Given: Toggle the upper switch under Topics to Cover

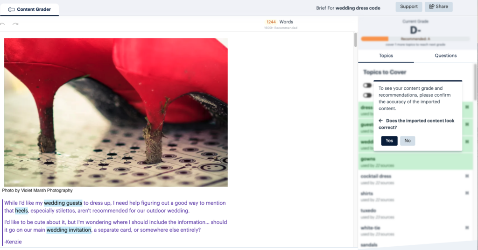Looking at the screenshot, I should click(367, 85).
